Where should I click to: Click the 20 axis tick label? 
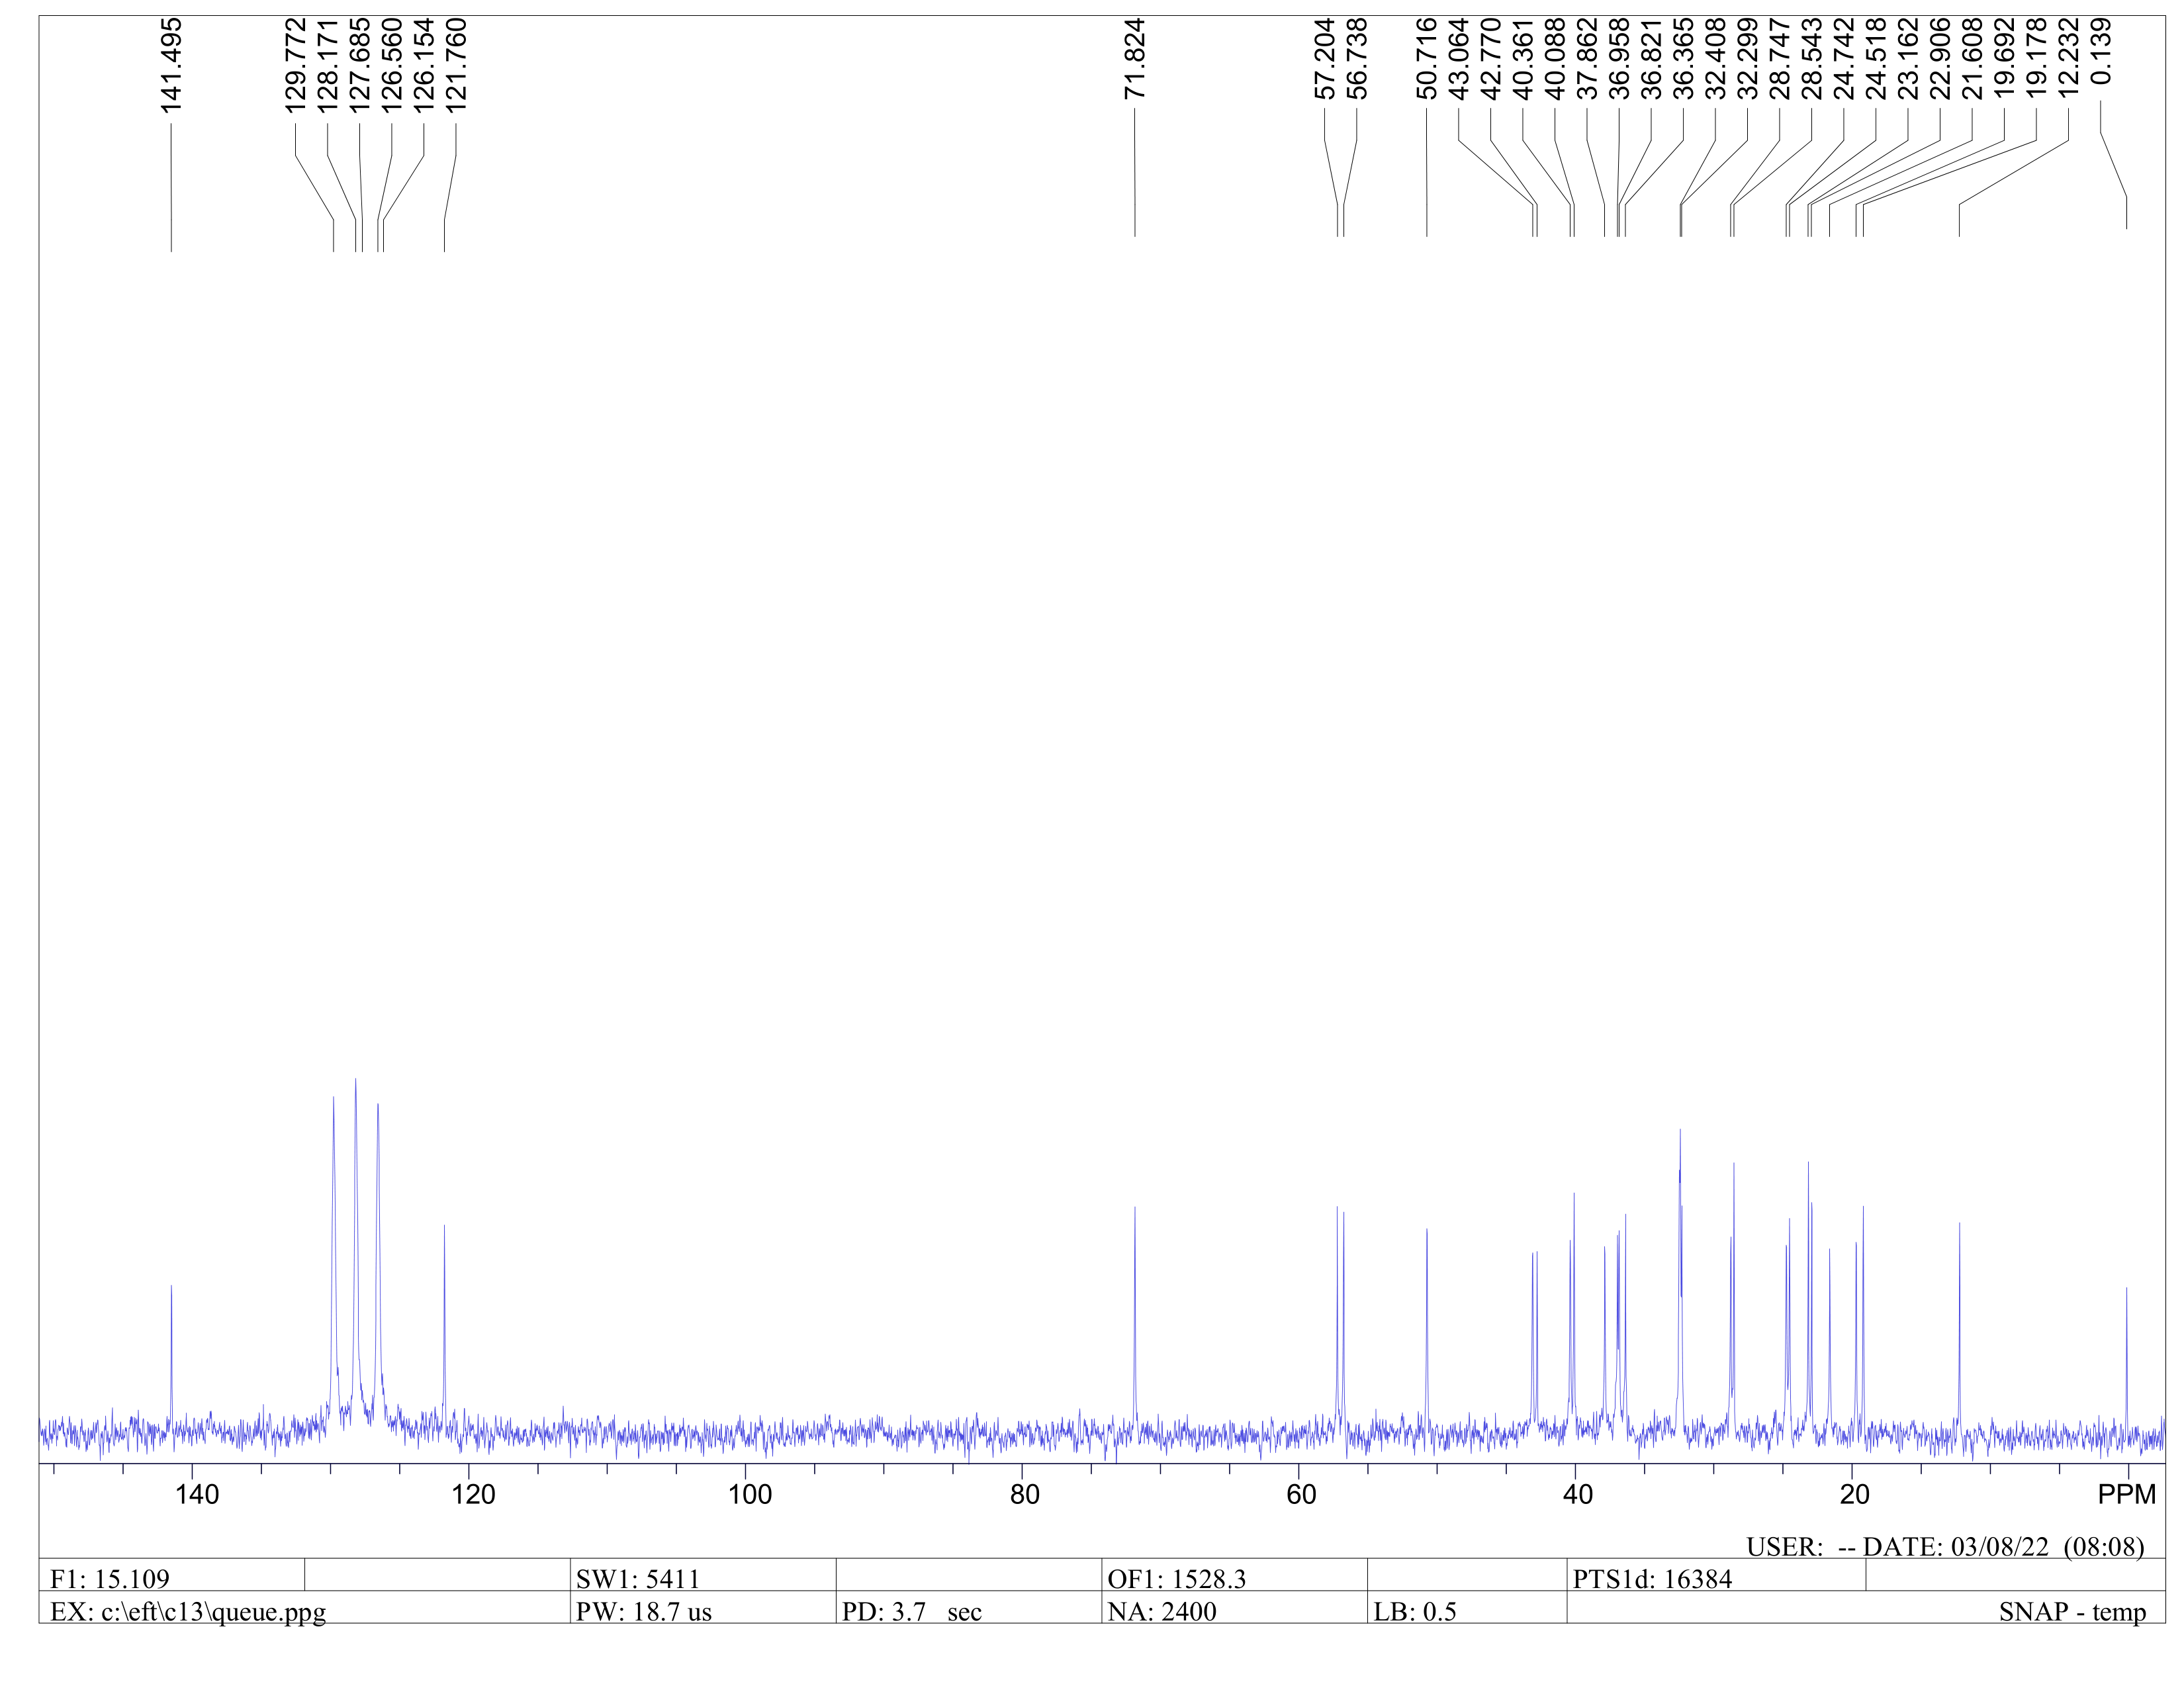click(1854, 1495)
